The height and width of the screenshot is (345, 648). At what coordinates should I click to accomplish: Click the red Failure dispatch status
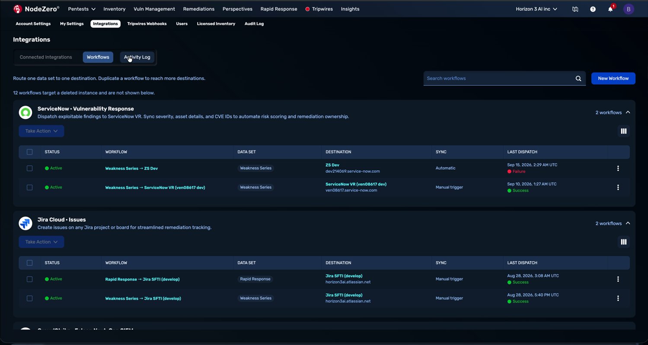click(x=516, y=172)
